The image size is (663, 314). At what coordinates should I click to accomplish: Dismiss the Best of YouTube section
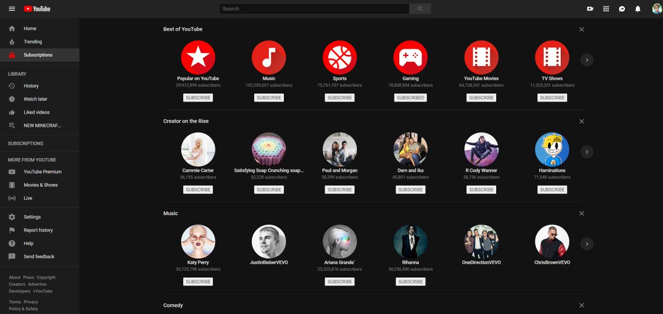pyautogui.click(x=581, y=29)
